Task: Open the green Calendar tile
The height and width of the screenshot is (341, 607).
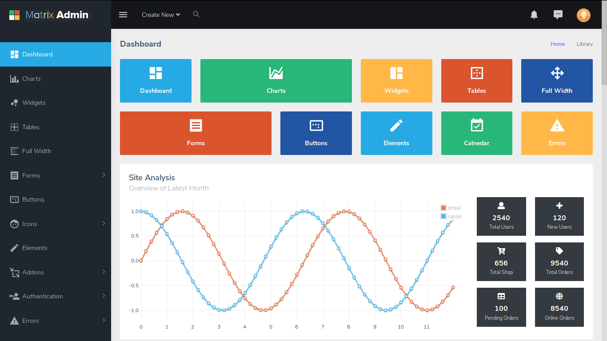Action: [x=476, y=133]
